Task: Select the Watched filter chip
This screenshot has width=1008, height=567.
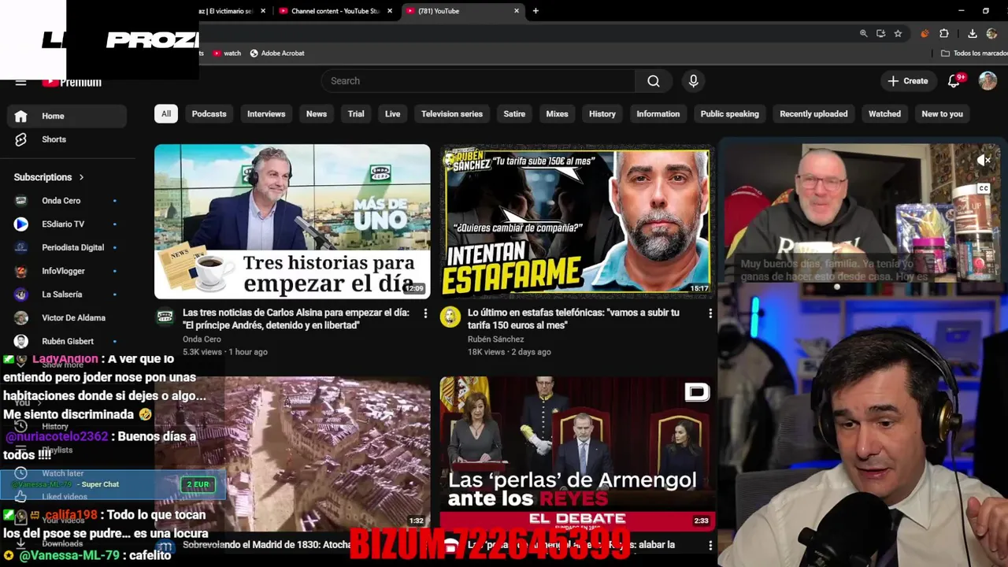Action: pos(884,114)
